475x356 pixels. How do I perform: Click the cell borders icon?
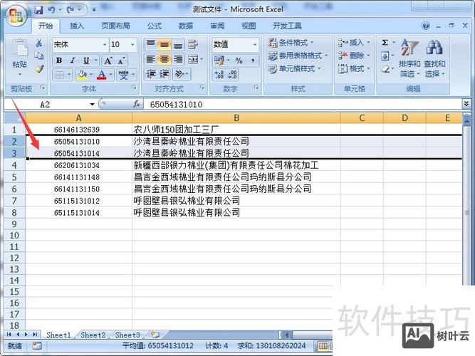(x=60, y=75)
